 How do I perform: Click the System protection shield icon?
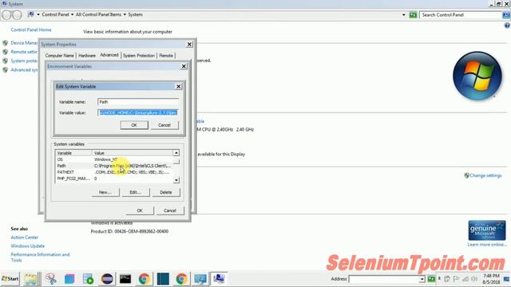click(6, 61)
